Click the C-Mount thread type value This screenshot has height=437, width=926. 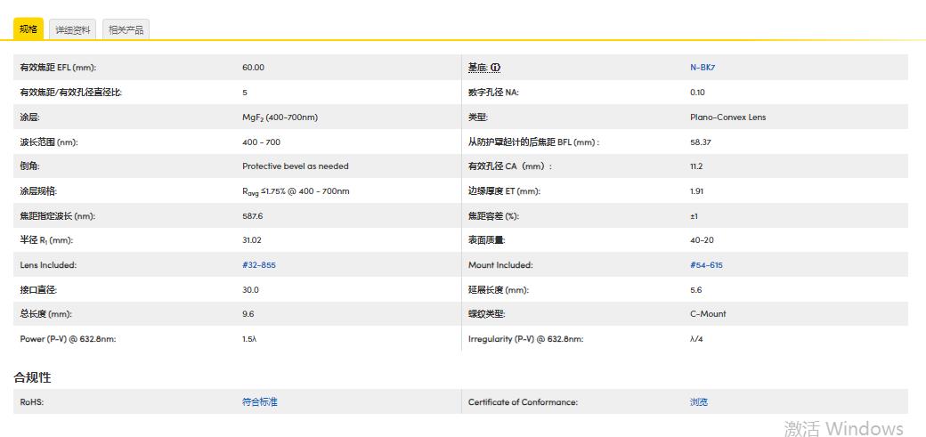click(708, 314)
